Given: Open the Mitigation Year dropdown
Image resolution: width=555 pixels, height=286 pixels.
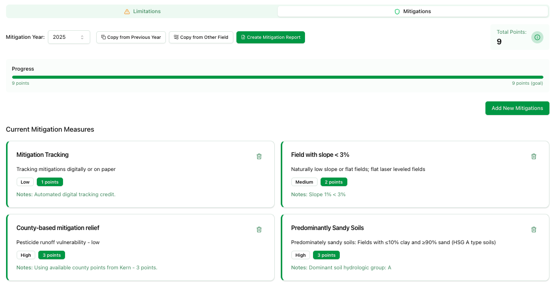Looking at the screenshot, I should (69, 37).
